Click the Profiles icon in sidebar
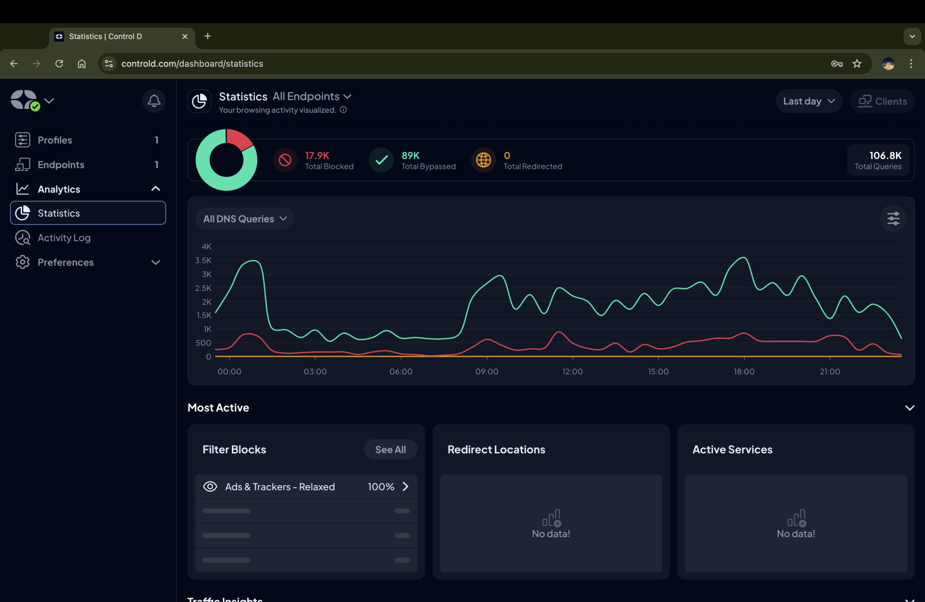The image size is (925, 602). tap(23, 140)
